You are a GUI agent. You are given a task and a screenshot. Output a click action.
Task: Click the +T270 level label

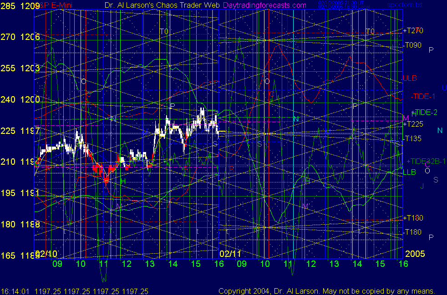413,31
